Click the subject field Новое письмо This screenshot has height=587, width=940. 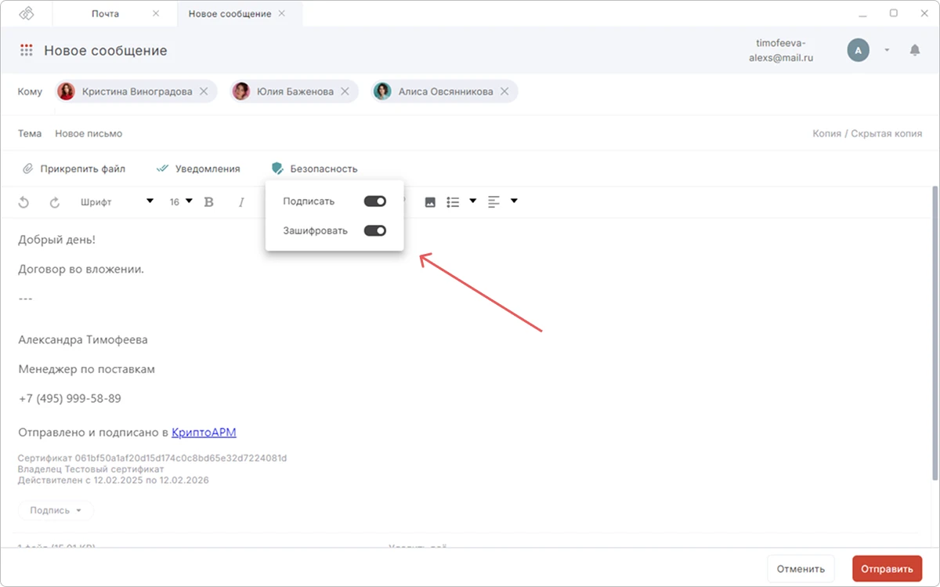point(89,133)
